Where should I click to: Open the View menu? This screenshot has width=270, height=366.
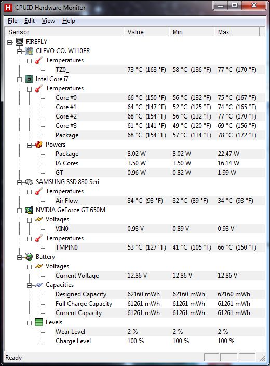click(48, 21)
